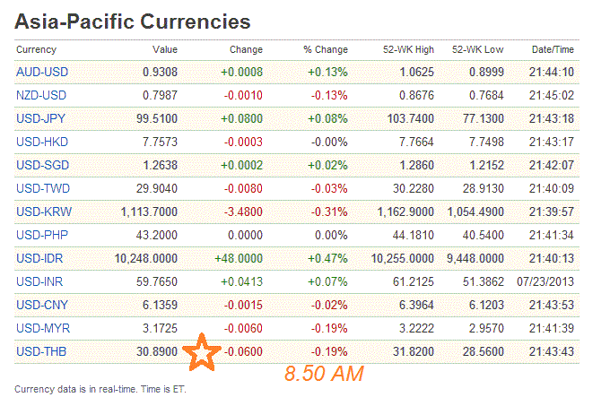Click the 52-WK High column header

410,50
